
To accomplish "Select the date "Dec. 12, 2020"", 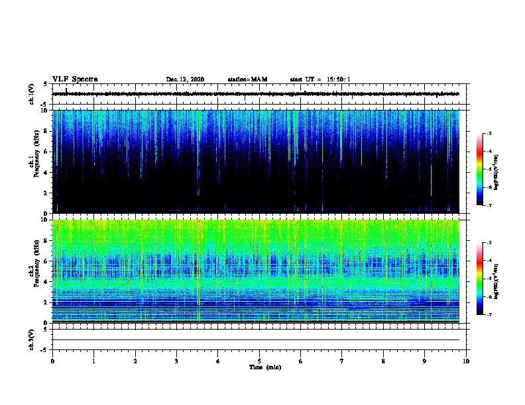I will tap(185, 79).
